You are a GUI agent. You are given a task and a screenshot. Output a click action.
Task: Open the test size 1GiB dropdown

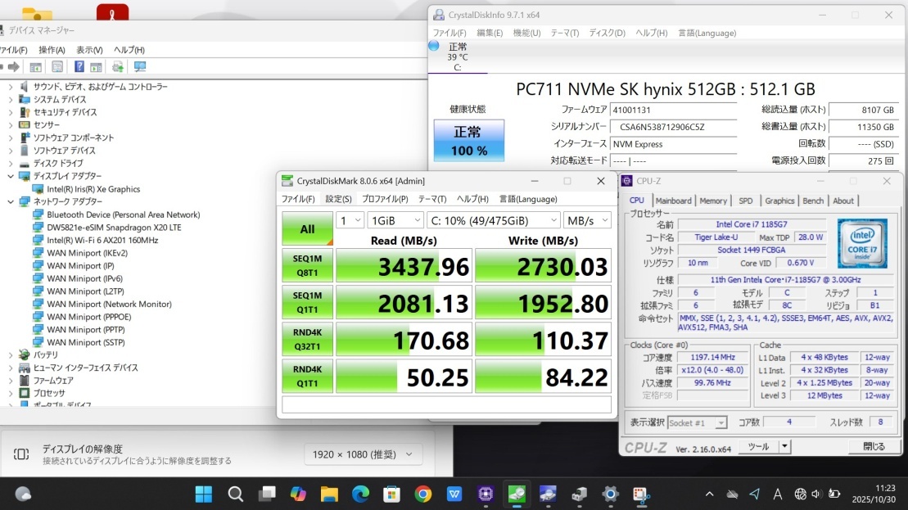click(x=395, y=220)
